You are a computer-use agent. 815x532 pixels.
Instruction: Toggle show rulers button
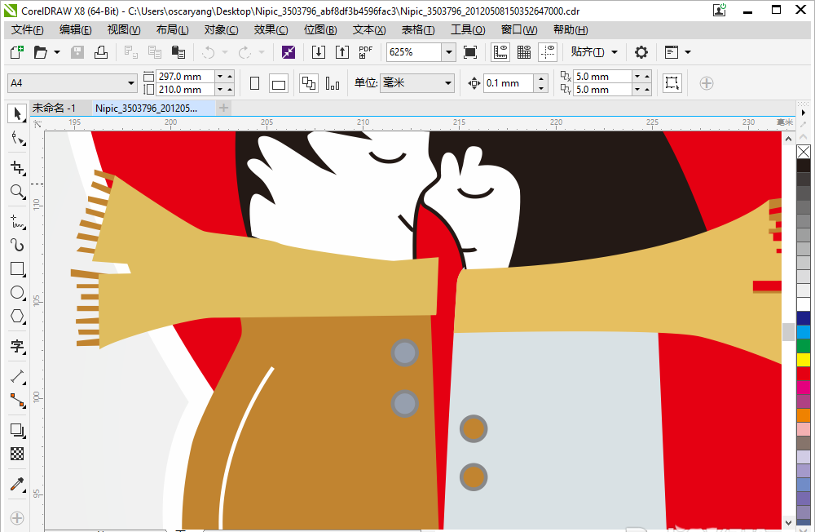500,52
